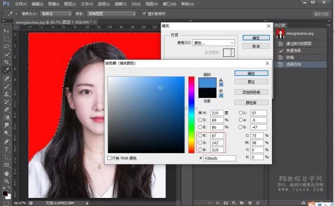334x206 pixels.
Task: Open the 基本功能 workspace switcher
Action: [x=321, y=14]
